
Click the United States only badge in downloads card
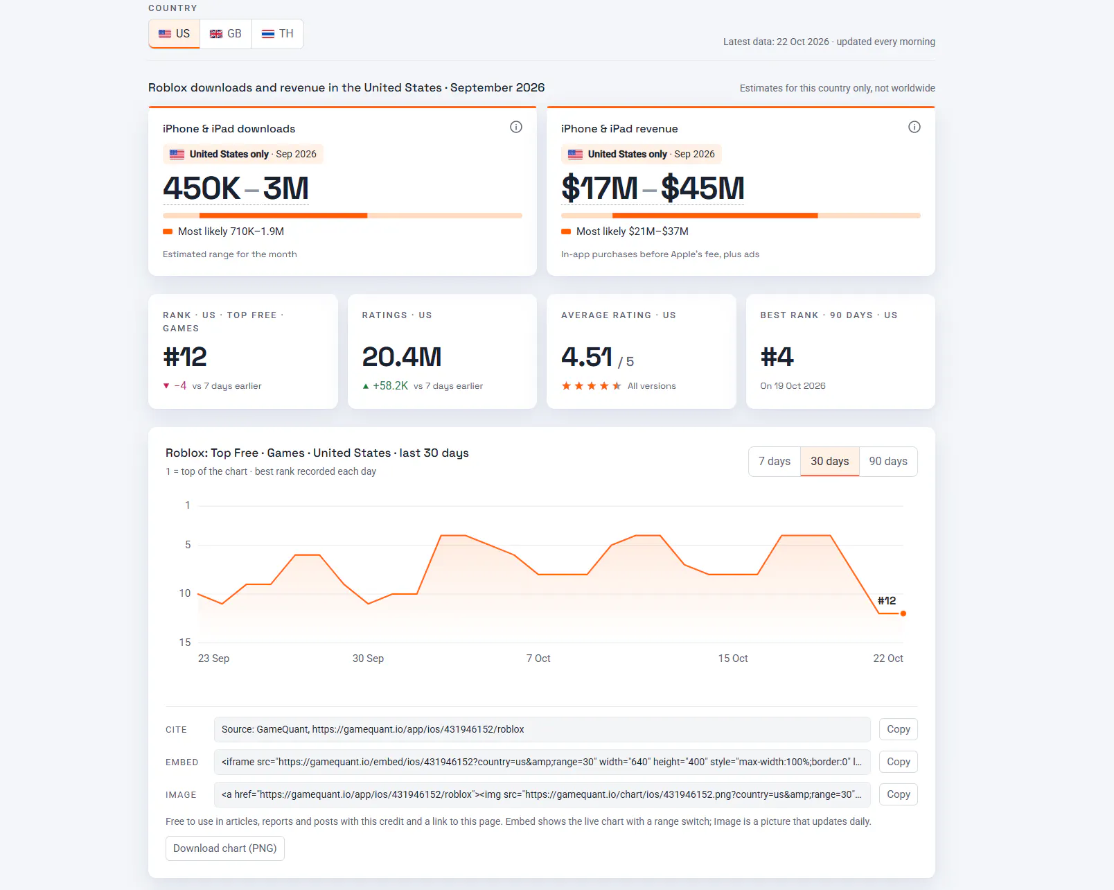click(243, 154)
